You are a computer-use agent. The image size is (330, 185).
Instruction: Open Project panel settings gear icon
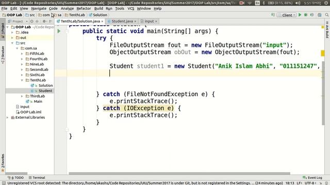click(45, 21)
